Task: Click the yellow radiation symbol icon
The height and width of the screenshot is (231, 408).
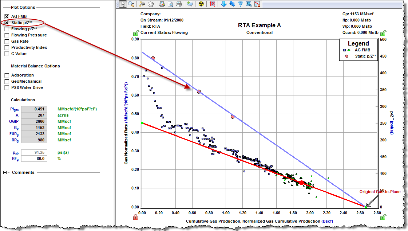Action: coord(201,4)
